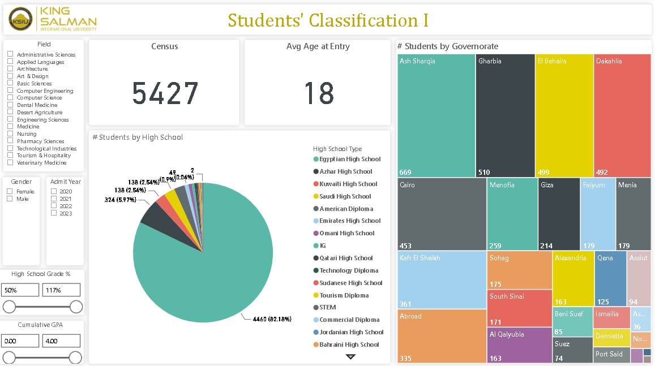Select Saudi High School legend item
The width and height of the screenshot is (655, 366).
click(342, 196)
